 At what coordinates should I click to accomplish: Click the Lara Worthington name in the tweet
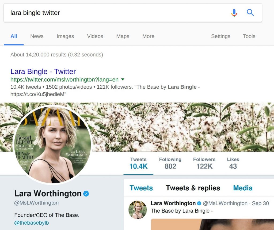[x=173, y=203]
